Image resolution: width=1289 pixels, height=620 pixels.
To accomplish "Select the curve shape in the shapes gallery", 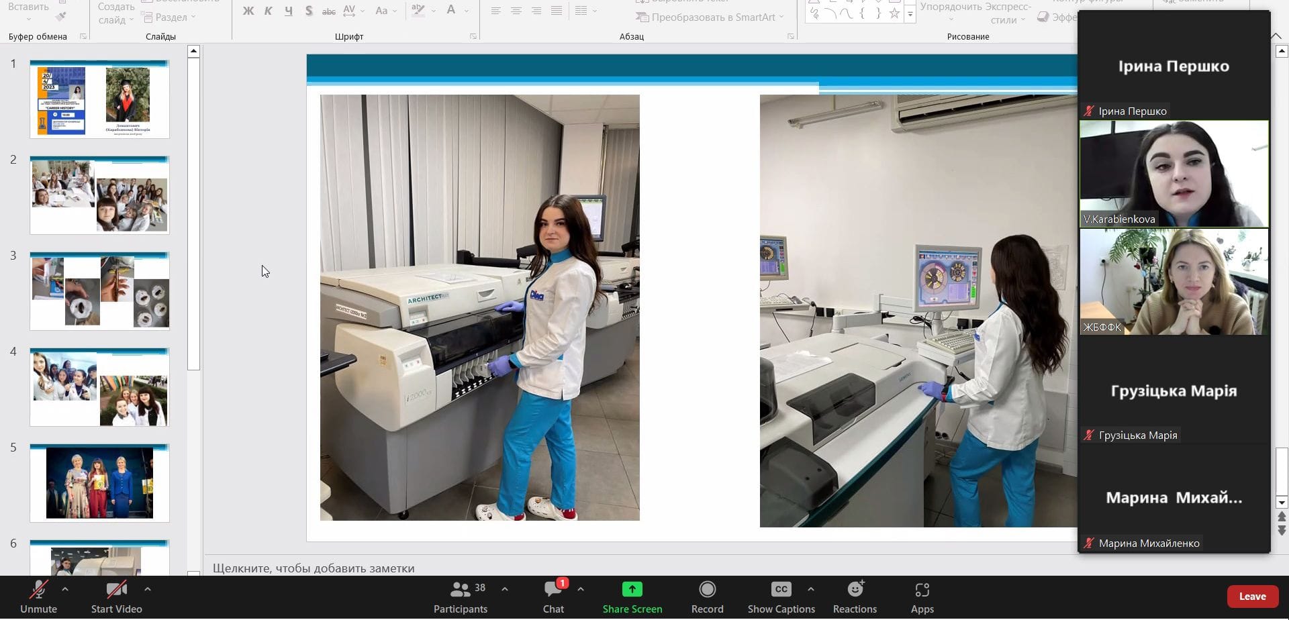I will [x=847, y=13].
